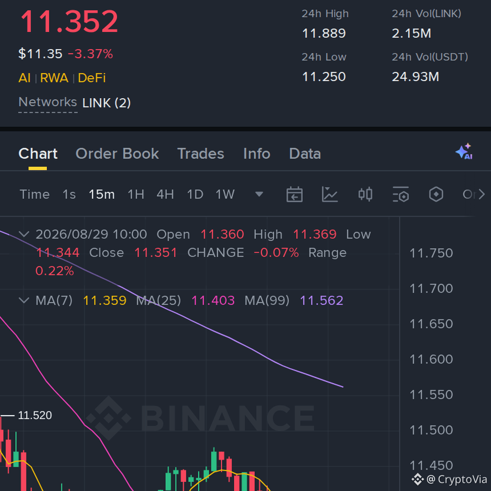Viewport: 491px width, 491px height.
Task: Open the calendar go-to-date icon
Action: (x=294, y=194)
